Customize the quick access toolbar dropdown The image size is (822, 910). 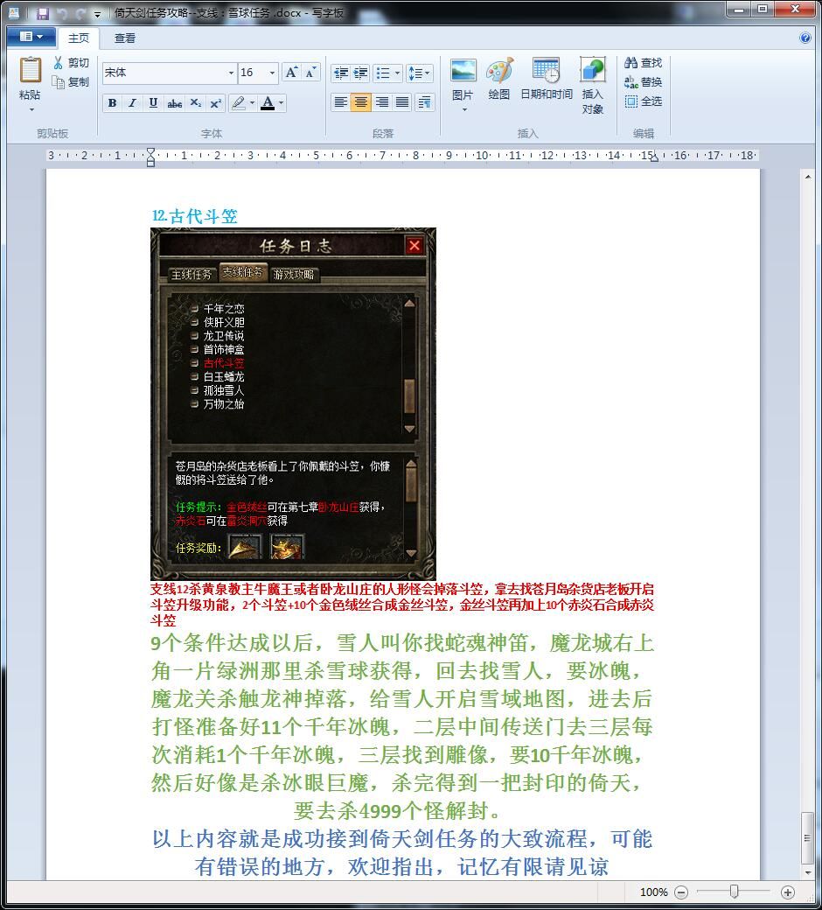(x=97, y=14)
